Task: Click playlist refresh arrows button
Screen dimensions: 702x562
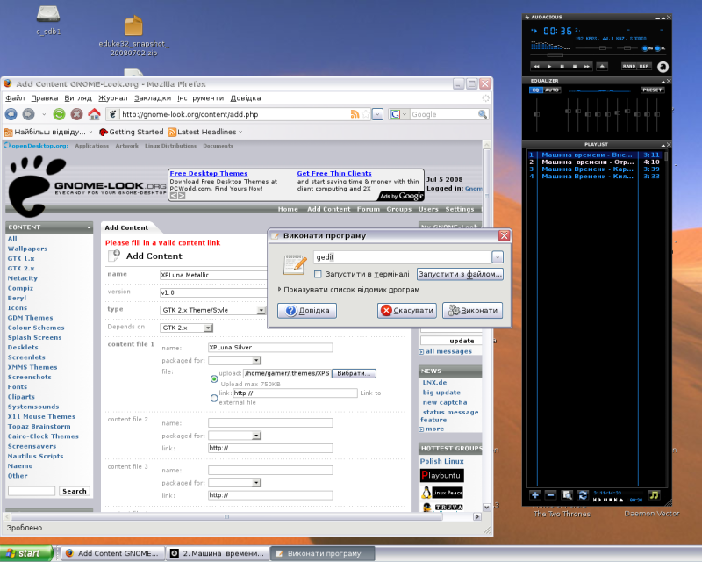Action: click(x=583, y=495)
